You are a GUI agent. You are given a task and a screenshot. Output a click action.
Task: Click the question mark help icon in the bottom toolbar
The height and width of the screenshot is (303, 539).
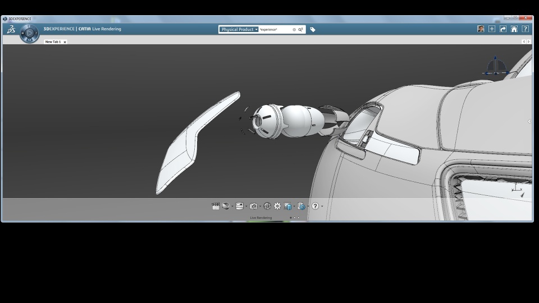coord(315,206)
